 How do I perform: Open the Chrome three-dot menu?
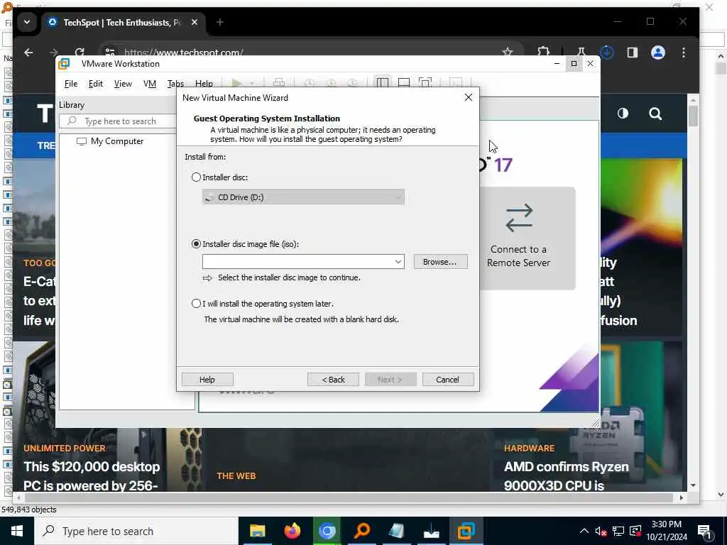[684, 53]
